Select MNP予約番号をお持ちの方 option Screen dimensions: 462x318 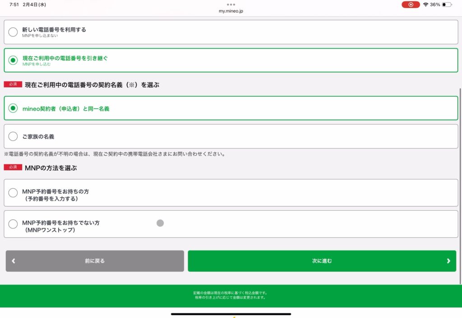13,193
